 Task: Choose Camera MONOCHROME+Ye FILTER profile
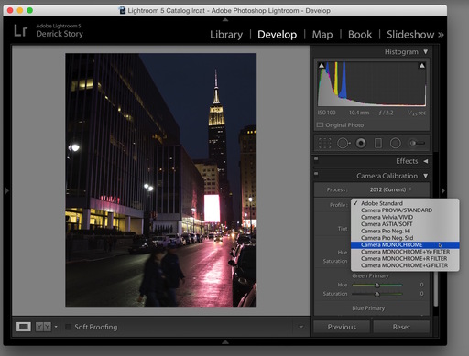click(x=405, y=252)
